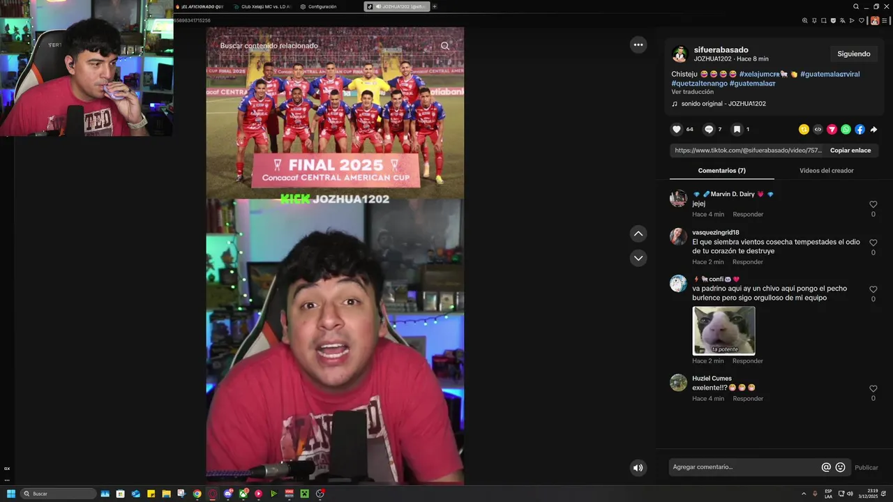This screenshot has width=893, height=502.
Task: Click Ver traducción link
Action: pos(692,92)
